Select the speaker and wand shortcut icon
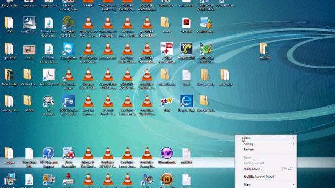Image resolution: width=335 pixels, height=188 pixels. 147,179
